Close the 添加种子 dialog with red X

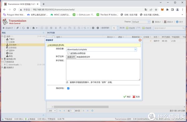140,40
